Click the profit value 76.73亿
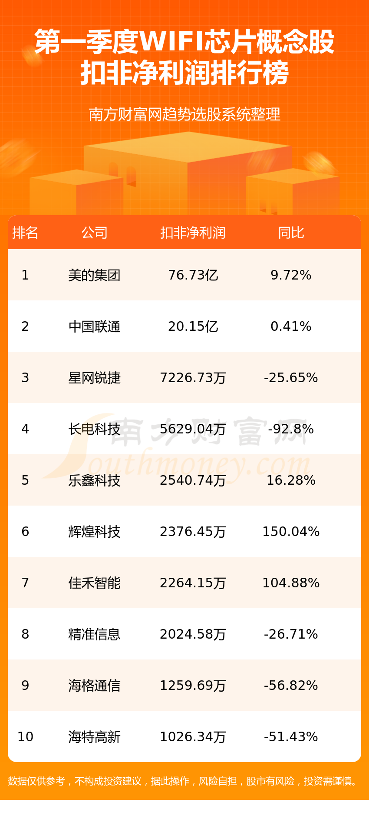The width and height of the screenshot is (369, 826). [193, 275]
